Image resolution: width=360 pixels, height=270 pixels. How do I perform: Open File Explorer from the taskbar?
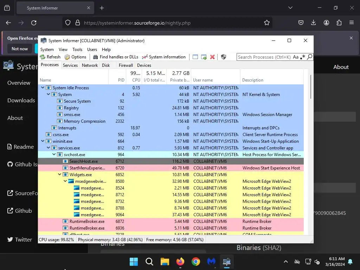pos(165,262)
